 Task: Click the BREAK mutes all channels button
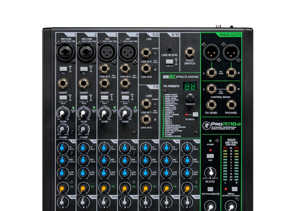(x=234, y=189)
